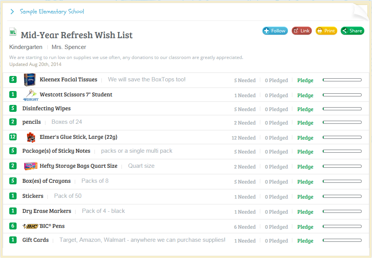Screen dimensions: 372x258
Task: Pledge for Disinfecting Wipes
Action: [305, 110]
